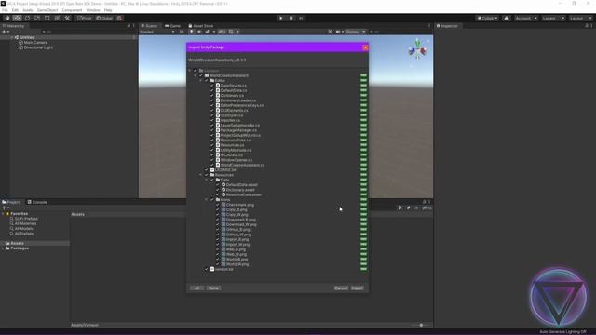This screenshot has height=335, width=596.
Task: Adjust the Project panel icon size slider
Action: pos(421,325)
